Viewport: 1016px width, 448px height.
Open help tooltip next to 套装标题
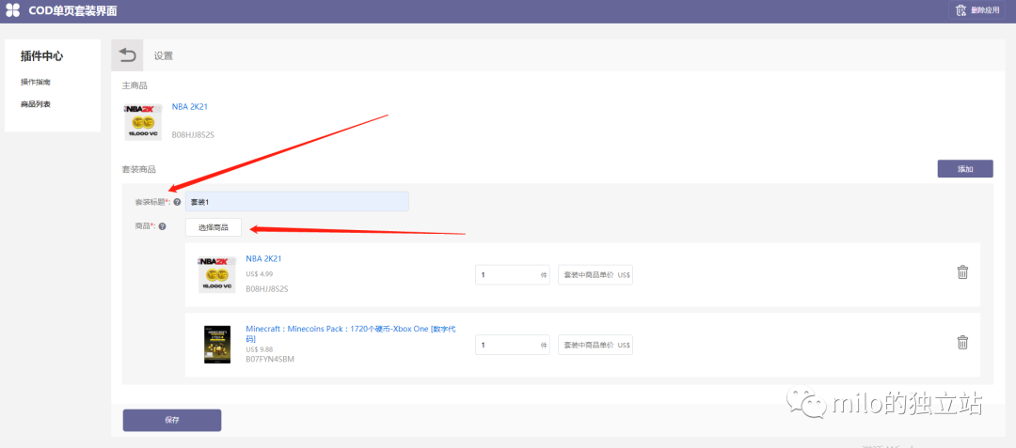pyautogui.click(x=177, y=202)
